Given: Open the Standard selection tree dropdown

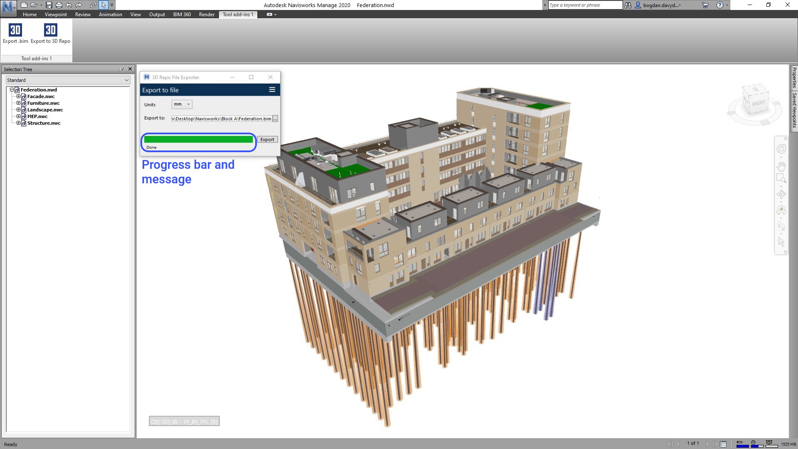Looking at the screenshot, I should (68, 80).
